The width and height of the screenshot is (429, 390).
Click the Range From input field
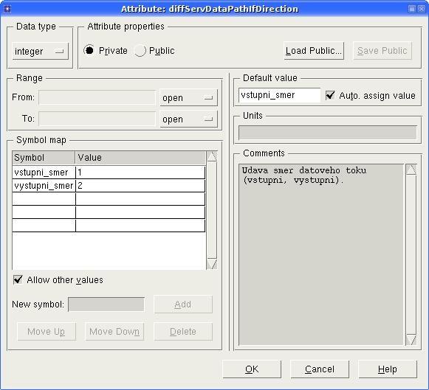[97, 97]
